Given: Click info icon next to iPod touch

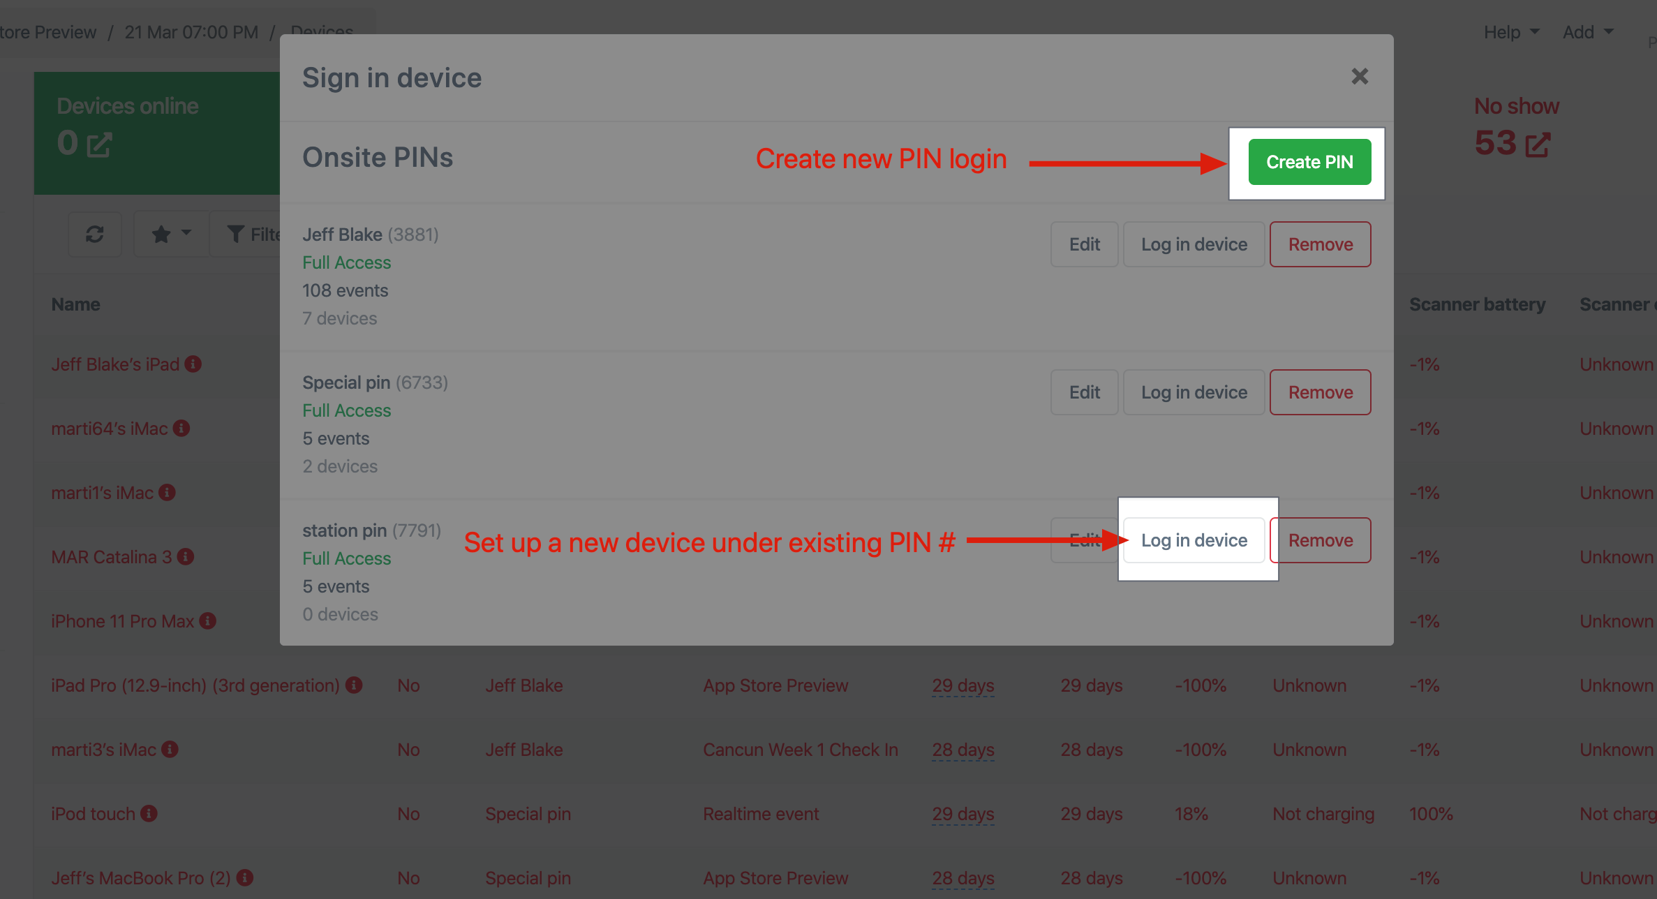Looking at the screenshot, I should (149, 814).
